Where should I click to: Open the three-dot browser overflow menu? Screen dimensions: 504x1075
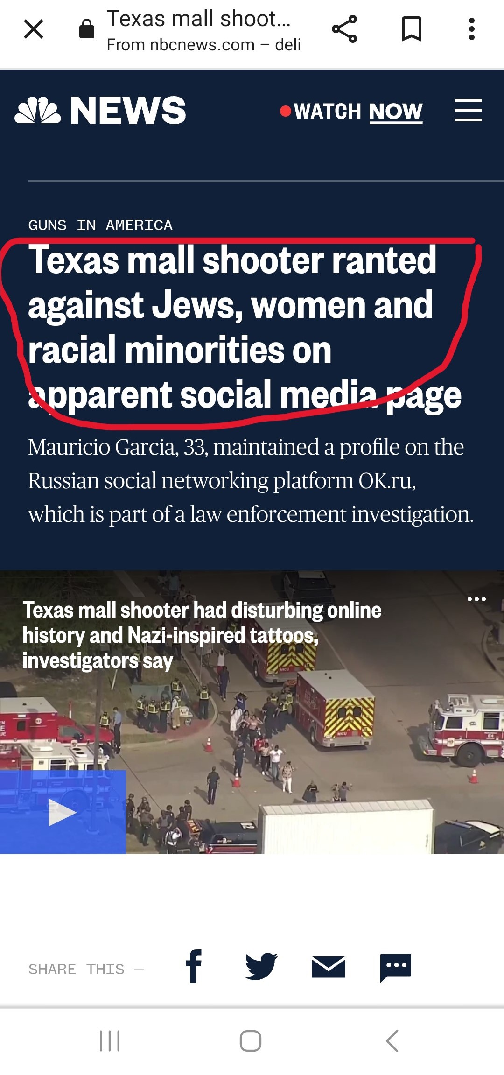tap(472, 29)
